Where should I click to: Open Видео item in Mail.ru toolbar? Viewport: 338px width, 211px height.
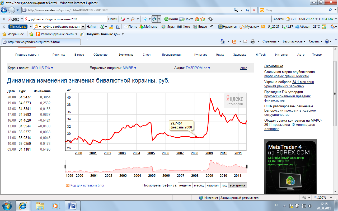pos(200,27)
